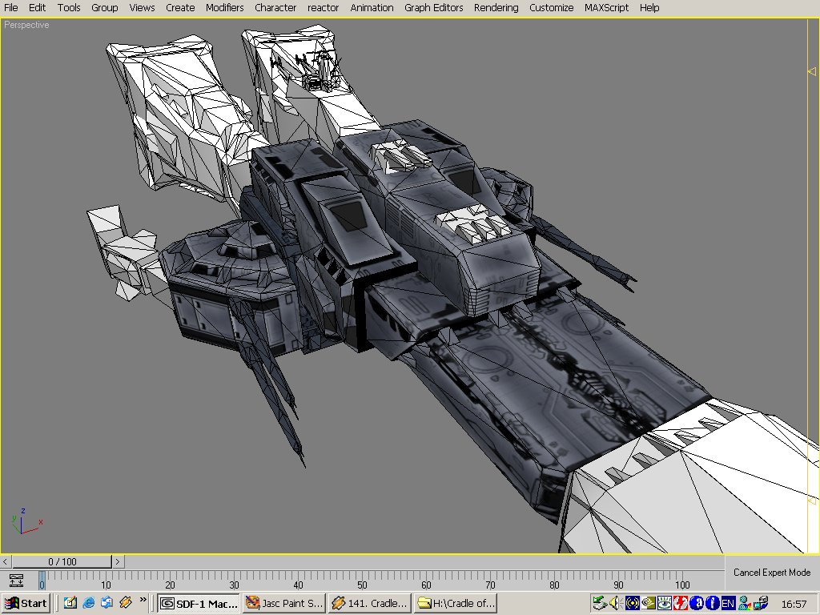This screenshot has width=820, height=615.
Task: Open the Character menu
Action: tap(275, 8)
